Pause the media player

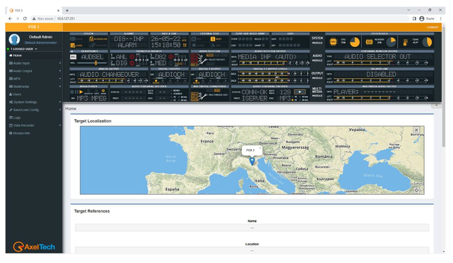[x=77, y=92]
